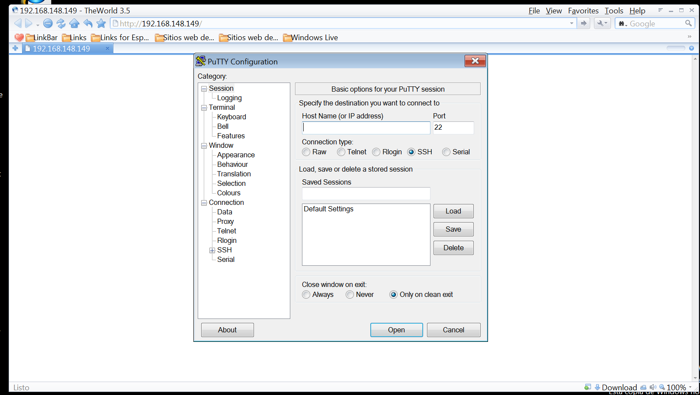Select Rlogin connection type
The width and height of the screenshot is (700, 395).
[x=376, y=152]
